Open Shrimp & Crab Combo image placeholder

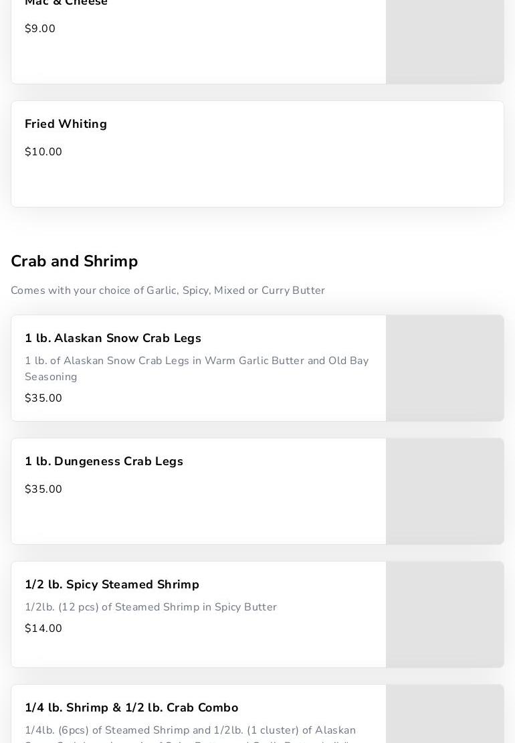445,715
